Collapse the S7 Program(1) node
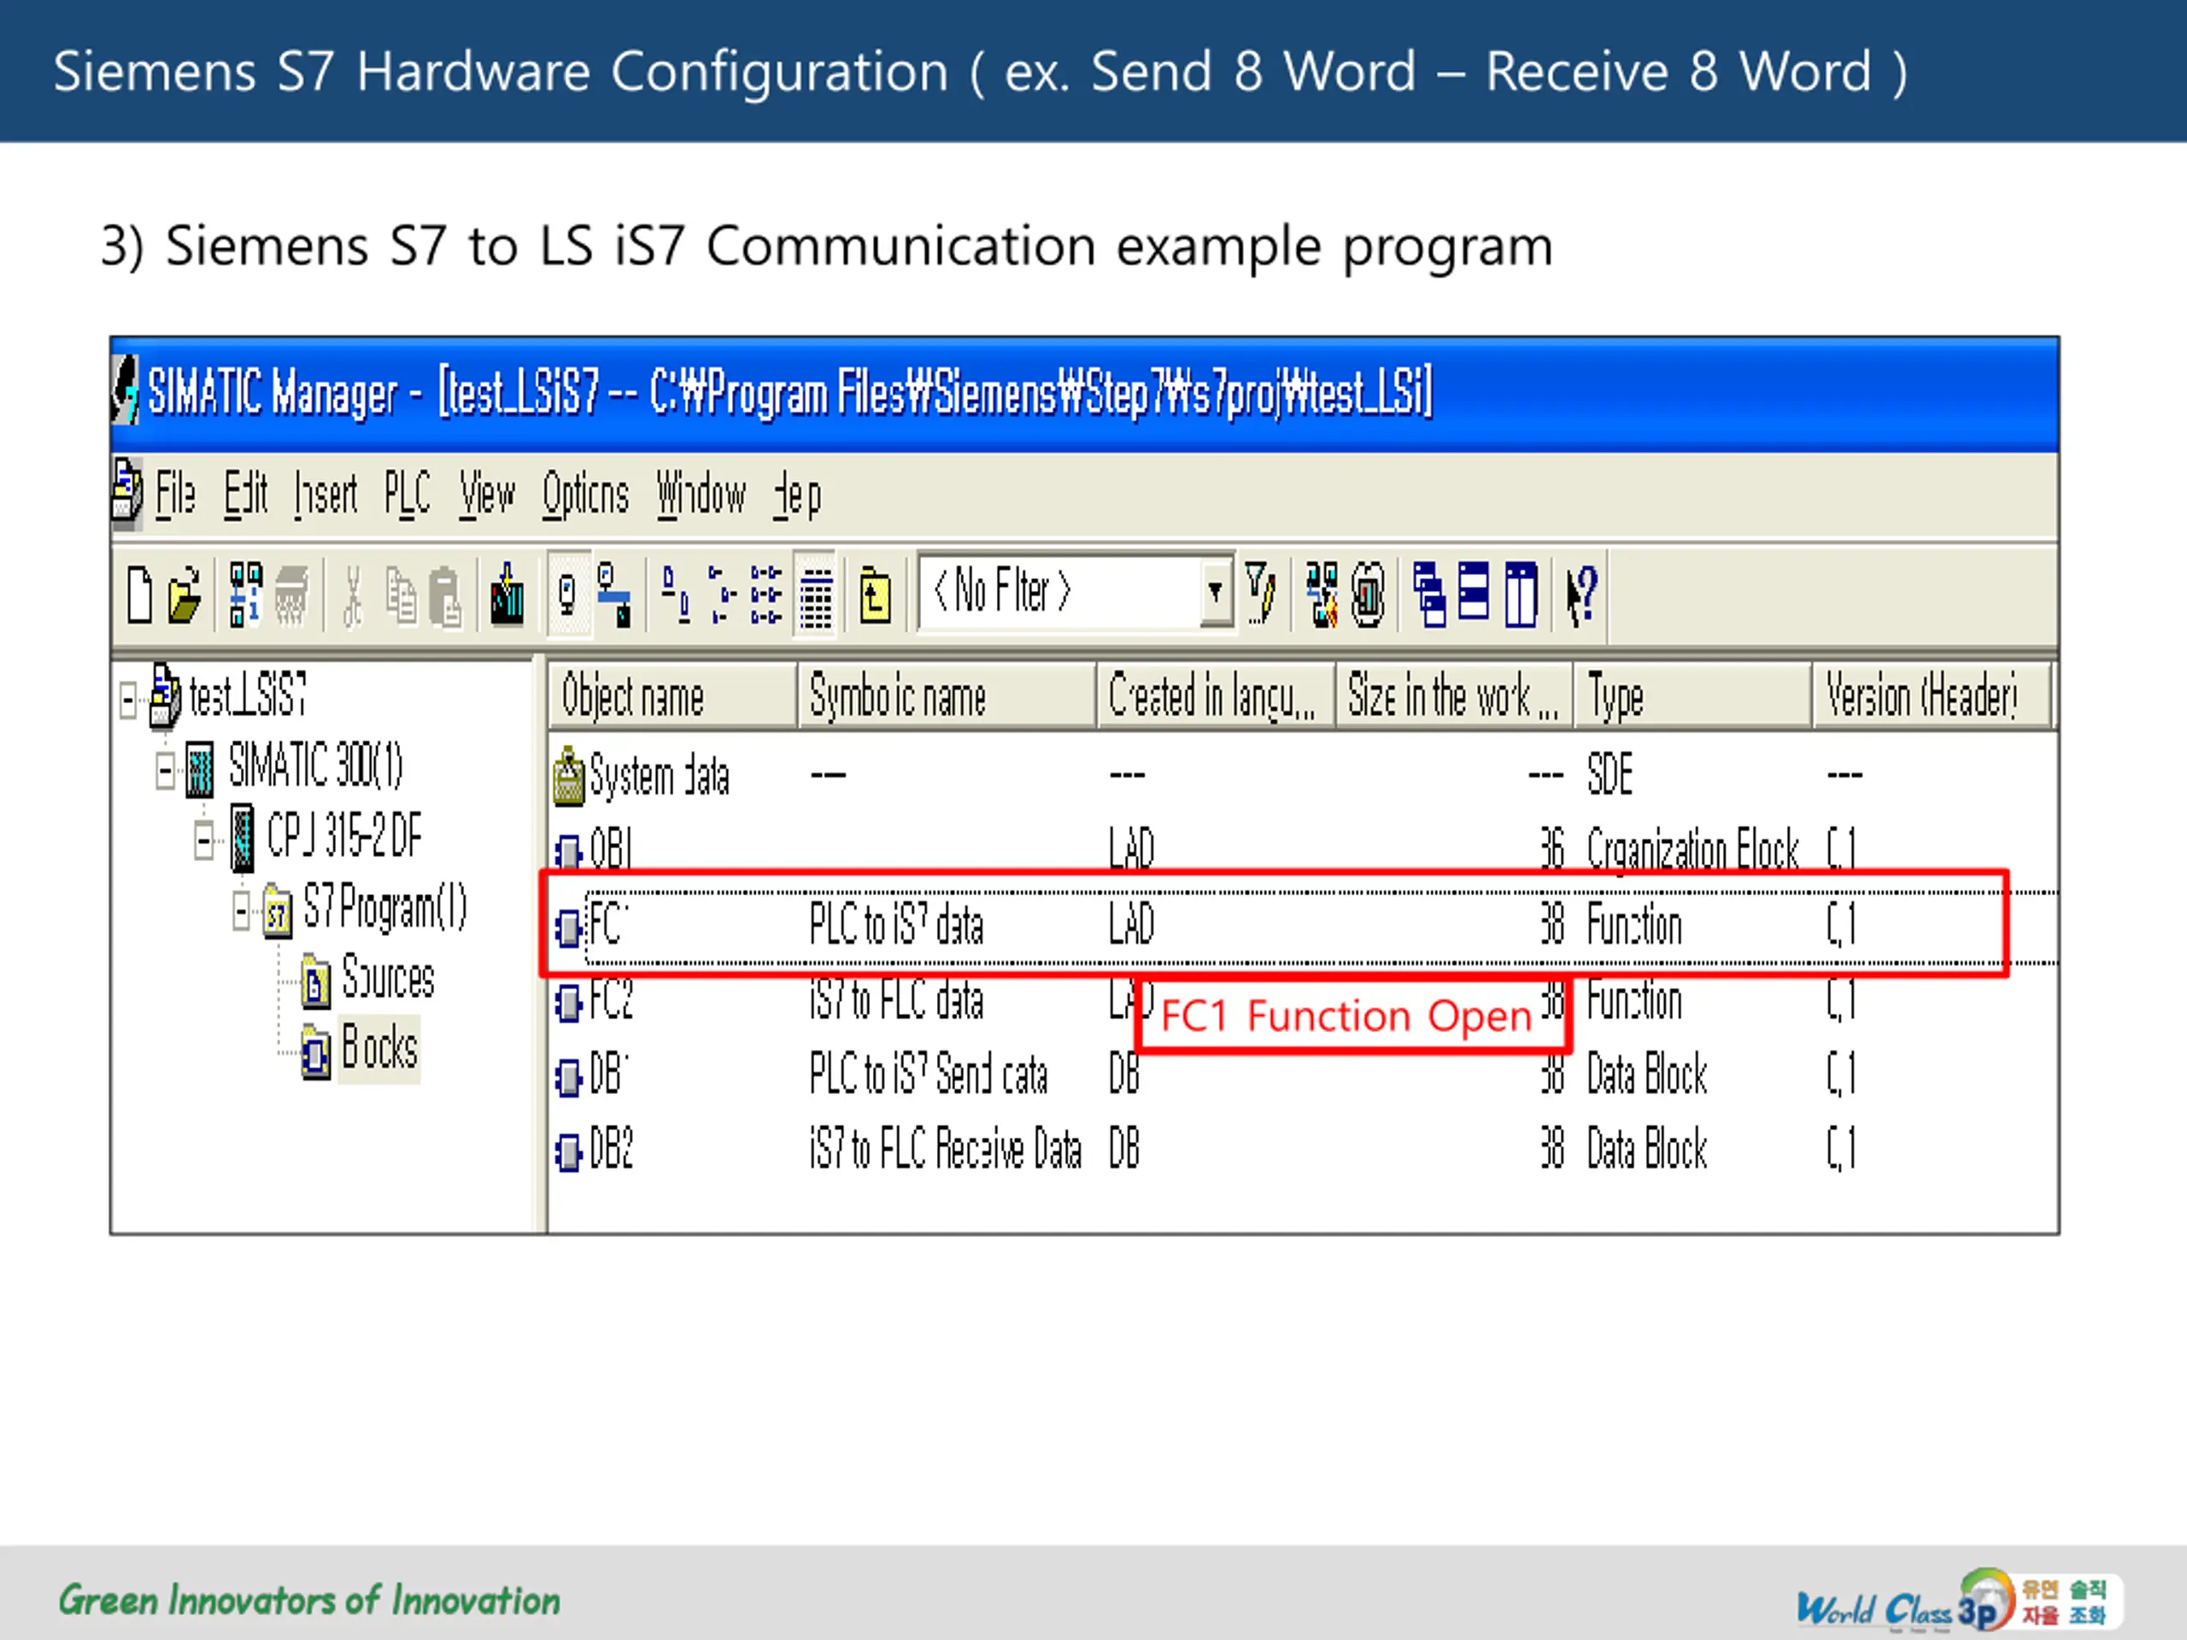This screenshot has height=1640, width=2187. pyautogui.click(x=241, y=911)
